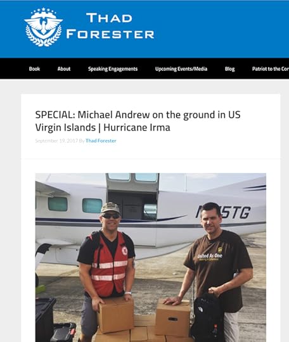Viewport: 289px width, 342px height.
Task: Open Upcoming Events/Media from the nav bar
Action: [181, 69]
